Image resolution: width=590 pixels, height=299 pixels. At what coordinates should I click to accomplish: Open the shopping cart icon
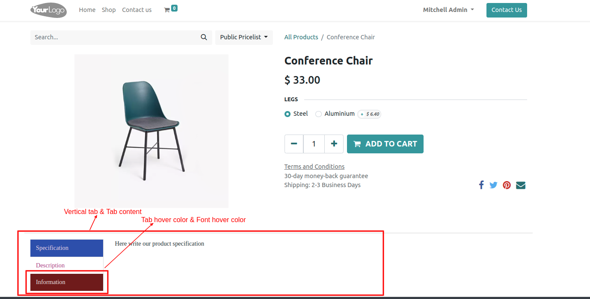(x=167, y=10)
